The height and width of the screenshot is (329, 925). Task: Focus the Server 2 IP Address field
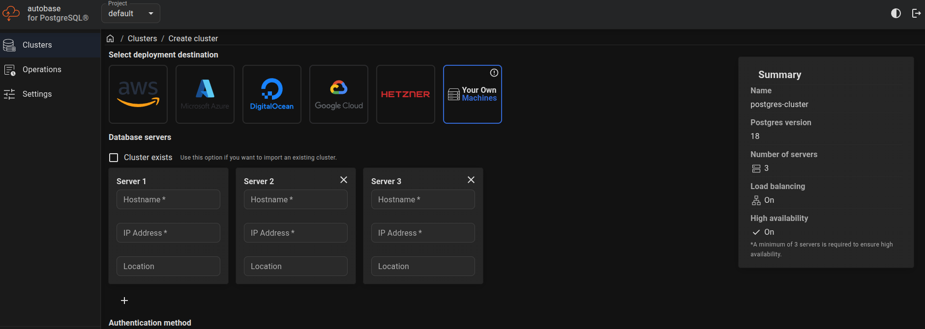[296, 233]
